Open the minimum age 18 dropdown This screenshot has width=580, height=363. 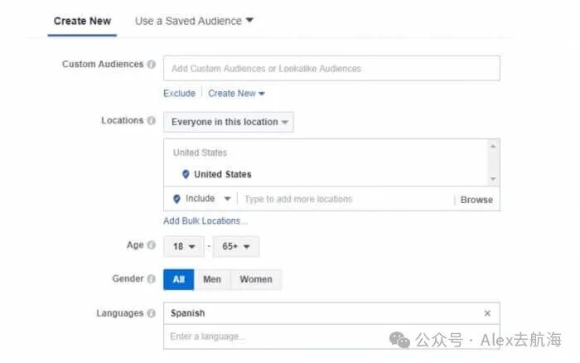click(x=184, y=246)
